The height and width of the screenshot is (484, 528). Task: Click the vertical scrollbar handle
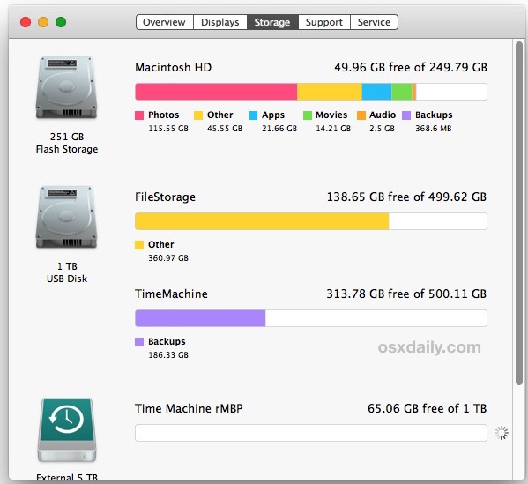[519, 212]
